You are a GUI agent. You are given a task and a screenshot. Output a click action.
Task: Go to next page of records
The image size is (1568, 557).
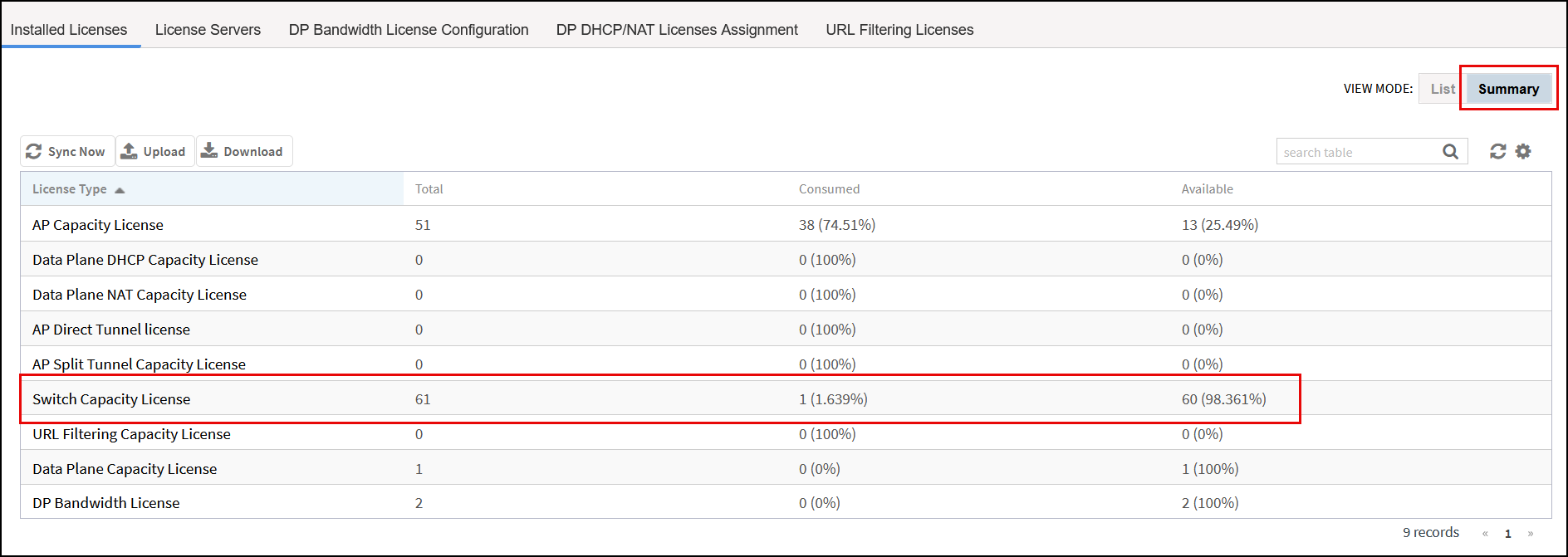(x=1531, y=534)
